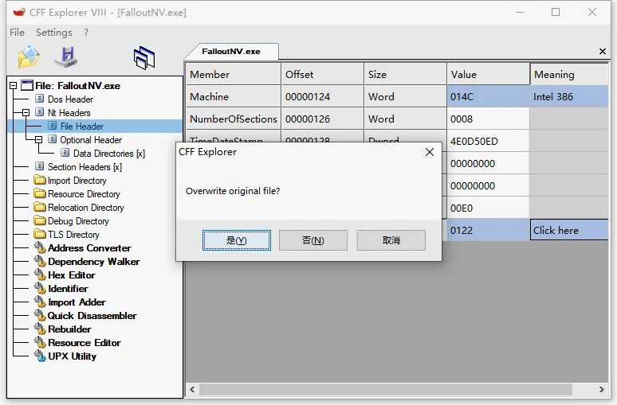617x405 pixels.
Task: Select the Optional Header page icon
Action: [52, 139]
